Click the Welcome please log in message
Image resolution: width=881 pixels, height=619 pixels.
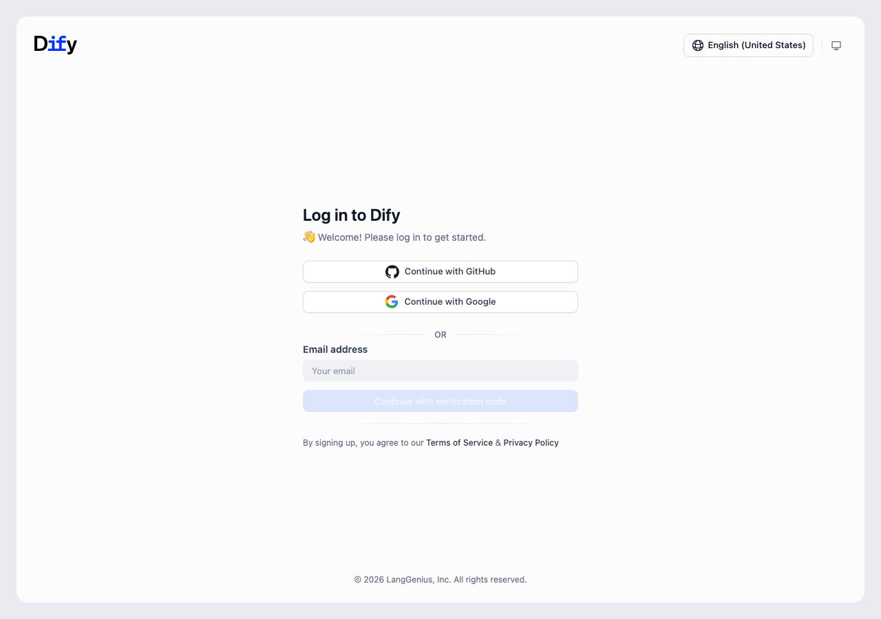pyautogui.click(x=401, y=237)
